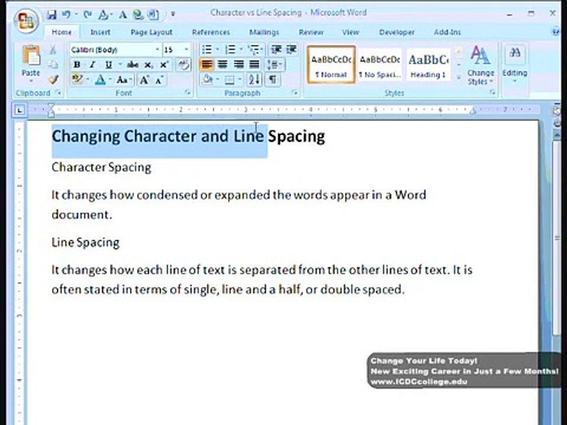Click the "Character Spacing" heading text
The height and width of the screenshot is (425, 567).
point(101,167)
